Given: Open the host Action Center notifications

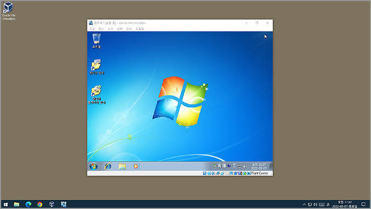Looking at the screenshot, I should [x=364, y=204].
